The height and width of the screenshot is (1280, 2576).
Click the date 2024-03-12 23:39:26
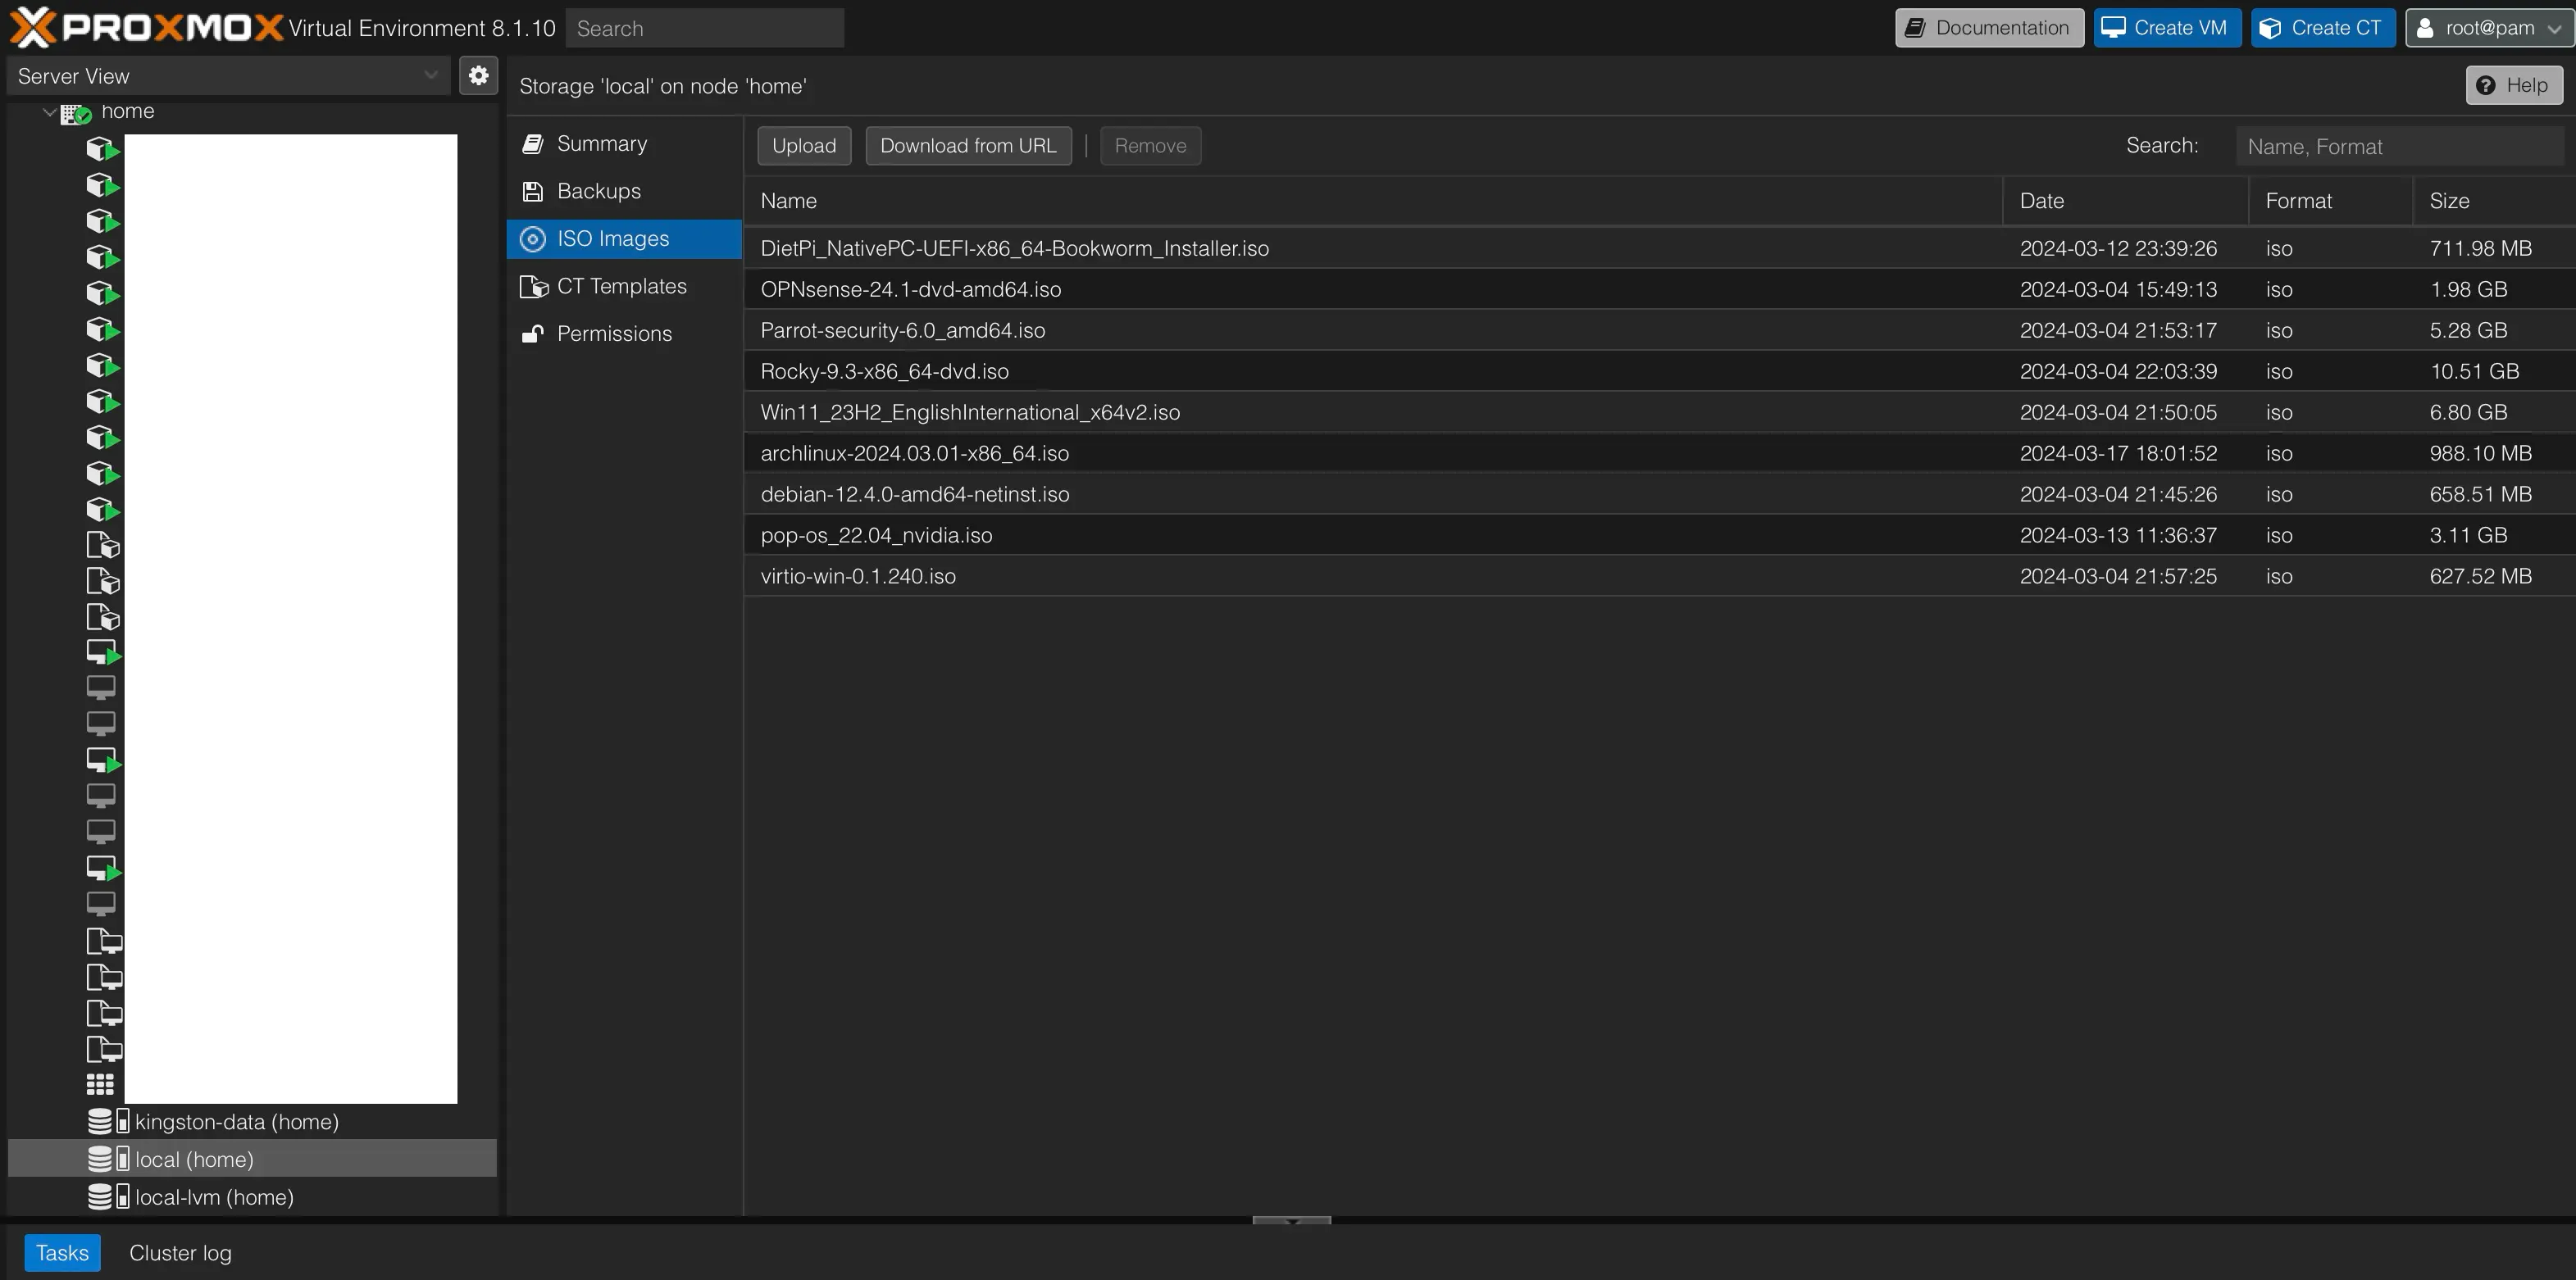click(x=2118, y=247)
